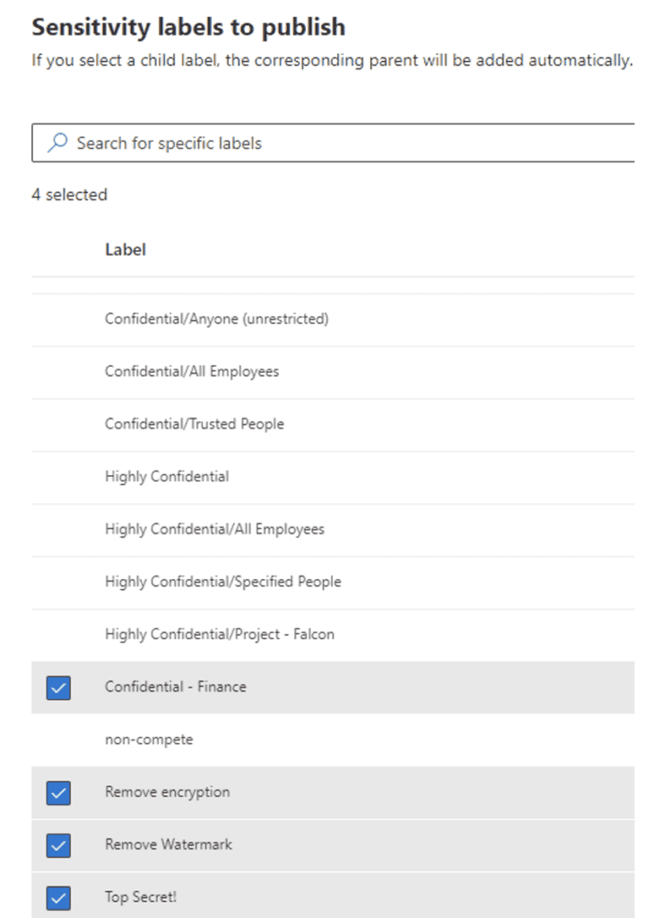This screenshot has height=918, width=670.
Task: Select Confidential/Anyone (unrestricted) label
Action: (x=333, y=320)
